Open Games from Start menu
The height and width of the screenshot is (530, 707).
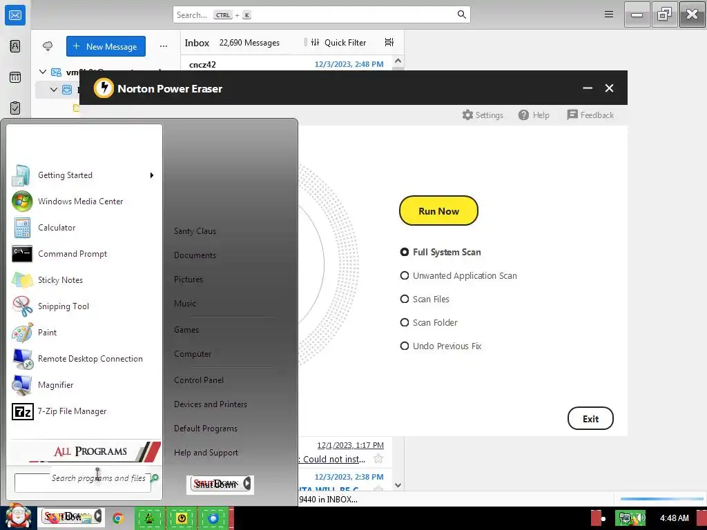click(186, 330)
